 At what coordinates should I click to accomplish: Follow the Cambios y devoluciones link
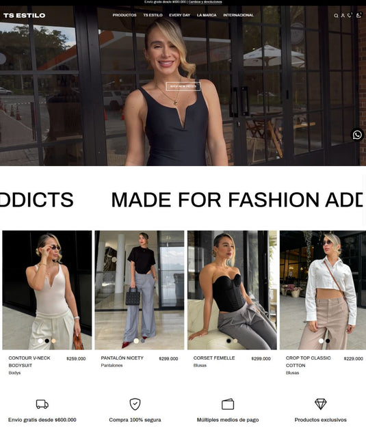pos(205,2)
